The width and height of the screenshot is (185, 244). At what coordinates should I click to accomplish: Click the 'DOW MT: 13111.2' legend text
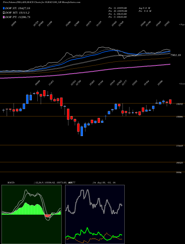(17, 13)
